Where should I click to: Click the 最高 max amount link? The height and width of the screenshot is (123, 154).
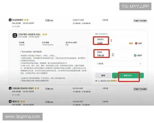(131, 43)
